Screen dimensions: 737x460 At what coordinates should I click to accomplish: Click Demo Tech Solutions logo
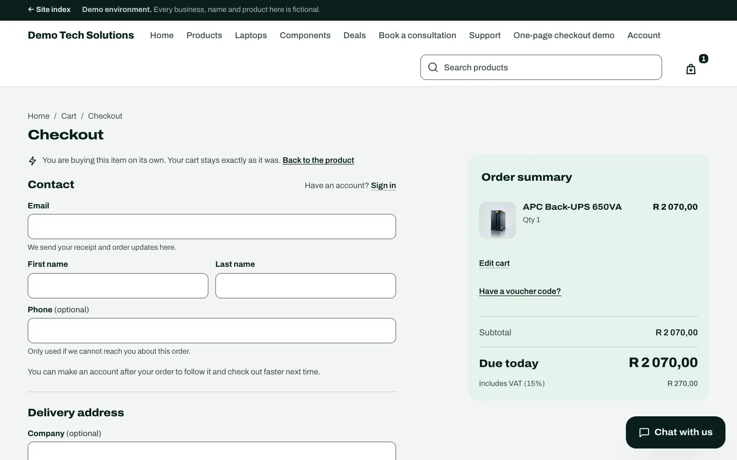pos(81,35)
